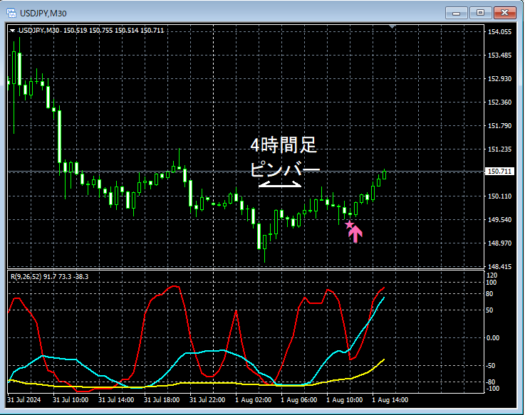Click the 50 indicator scale level
This screenshot has height=415, width=525.
click(x=489, y=310)
